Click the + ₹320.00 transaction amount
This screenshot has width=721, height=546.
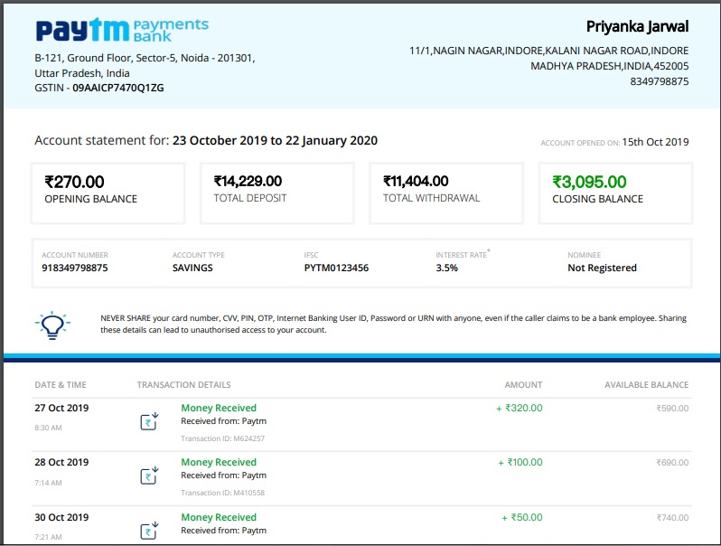point(520,408)
